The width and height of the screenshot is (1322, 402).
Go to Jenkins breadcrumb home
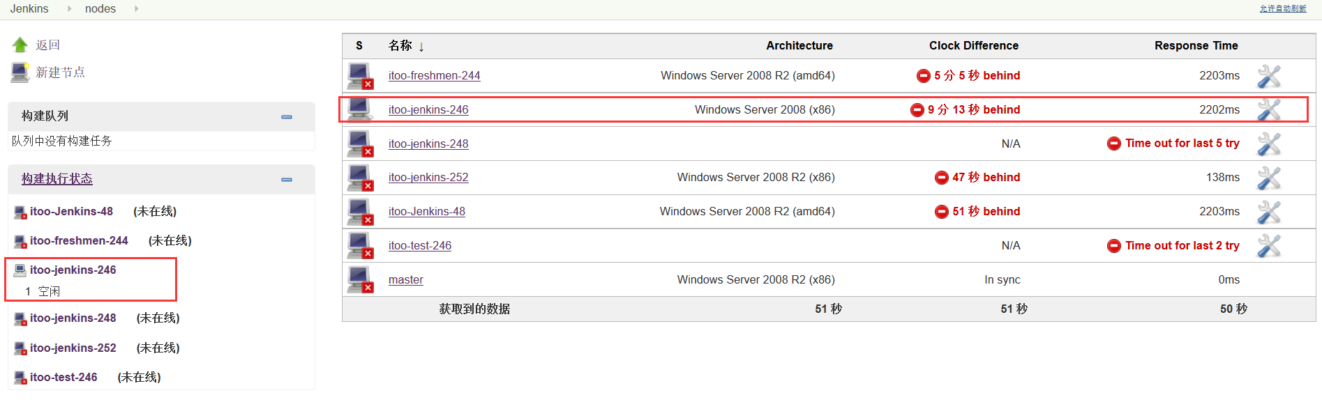click(29, 9)
